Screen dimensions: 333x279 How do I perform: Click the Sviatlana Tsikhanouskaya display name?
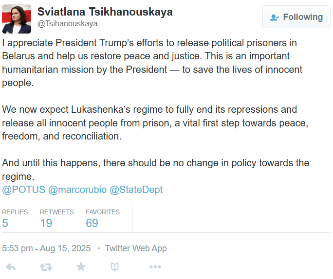[x=105, y=12]
